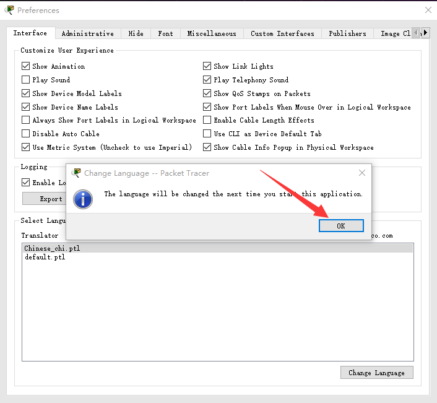Toggle Show Device Name Labels
This screenshot has width=437, height=403.
click(25, 106)
